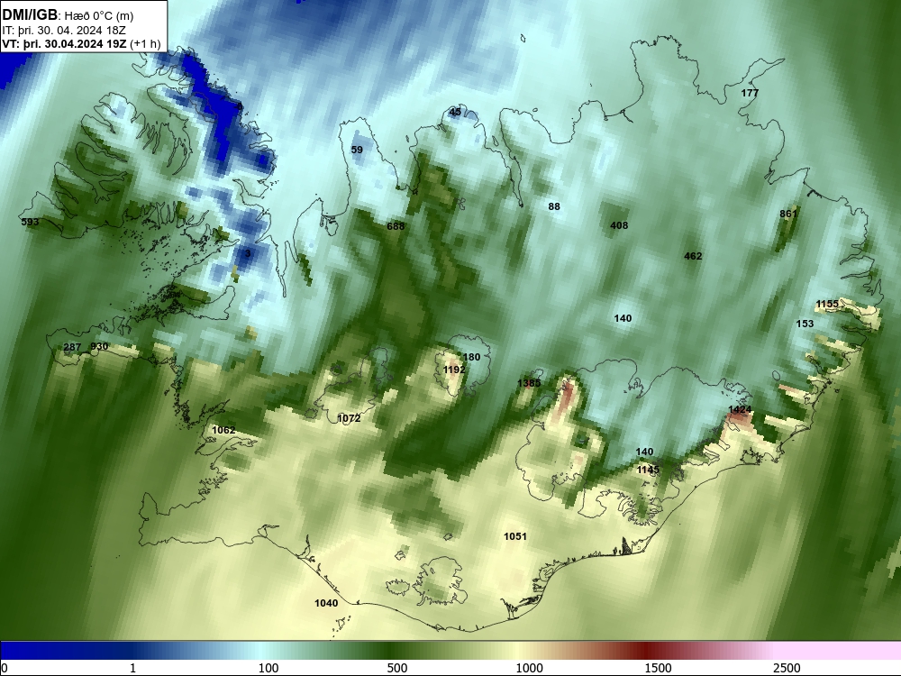Click the 930 height value
Viewport: 901px width, 676px height.
pyautogui.click(x=99, y=347)
